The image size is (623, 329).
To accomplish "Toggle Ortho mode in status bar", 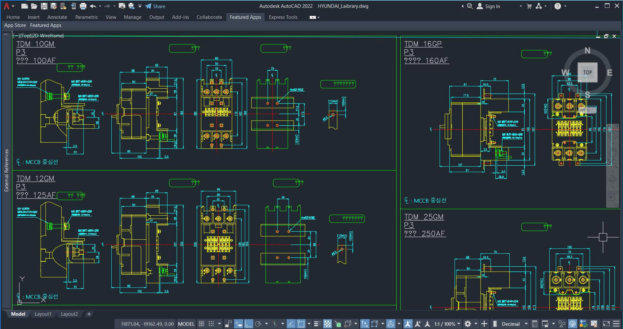I will (x=248, y=324).
